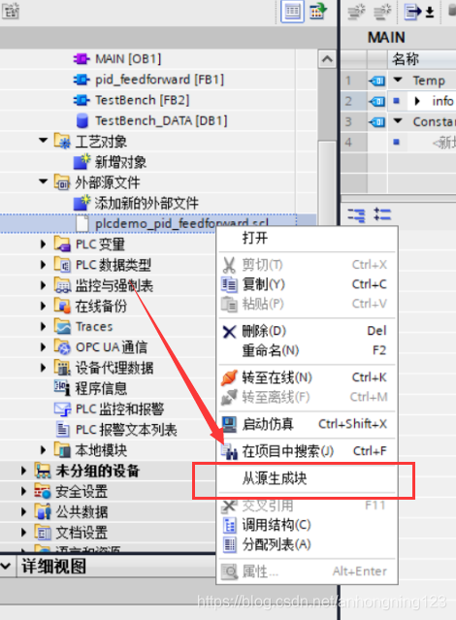456x620 pixels.
Task: Expand the PLC 变量 tree node
Action: click(43, 244)
